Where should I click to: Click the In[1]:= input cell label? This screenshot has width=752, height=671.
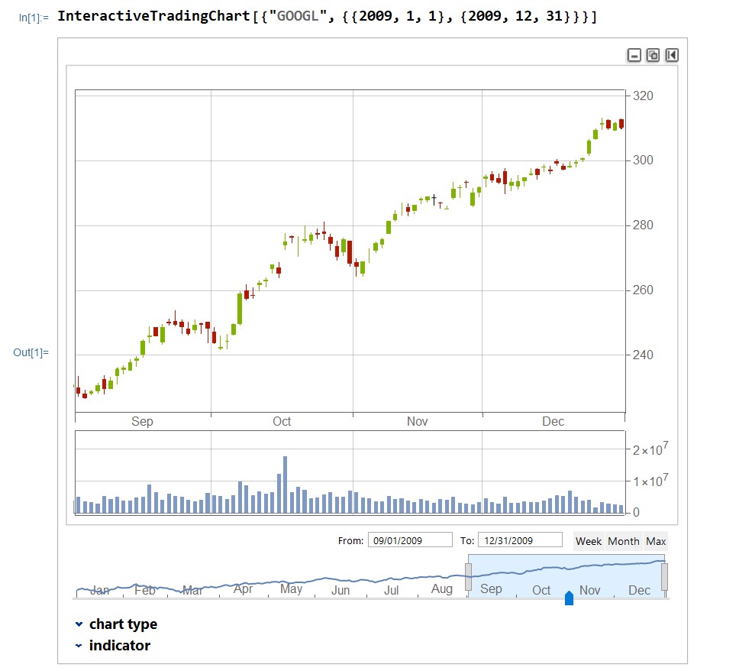tap(34, 18)
